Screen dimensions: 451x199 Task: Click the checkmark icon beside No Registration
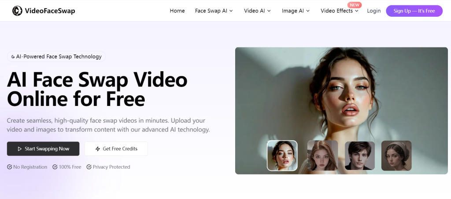pos(10,167)
